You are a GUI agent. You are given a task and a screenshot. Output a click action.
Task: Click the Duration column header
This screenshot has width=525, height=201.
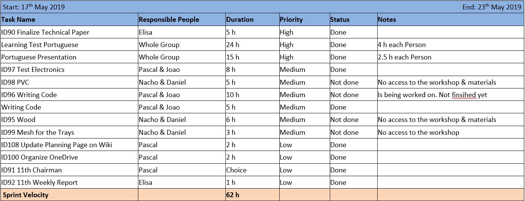[240, 20]
